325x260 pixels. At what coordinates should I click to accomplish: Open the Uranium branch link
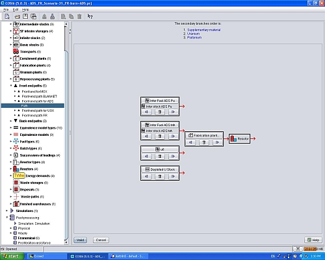193,34
